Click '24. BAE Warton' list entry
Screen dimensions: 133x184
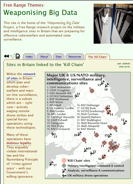click(86, 129)
